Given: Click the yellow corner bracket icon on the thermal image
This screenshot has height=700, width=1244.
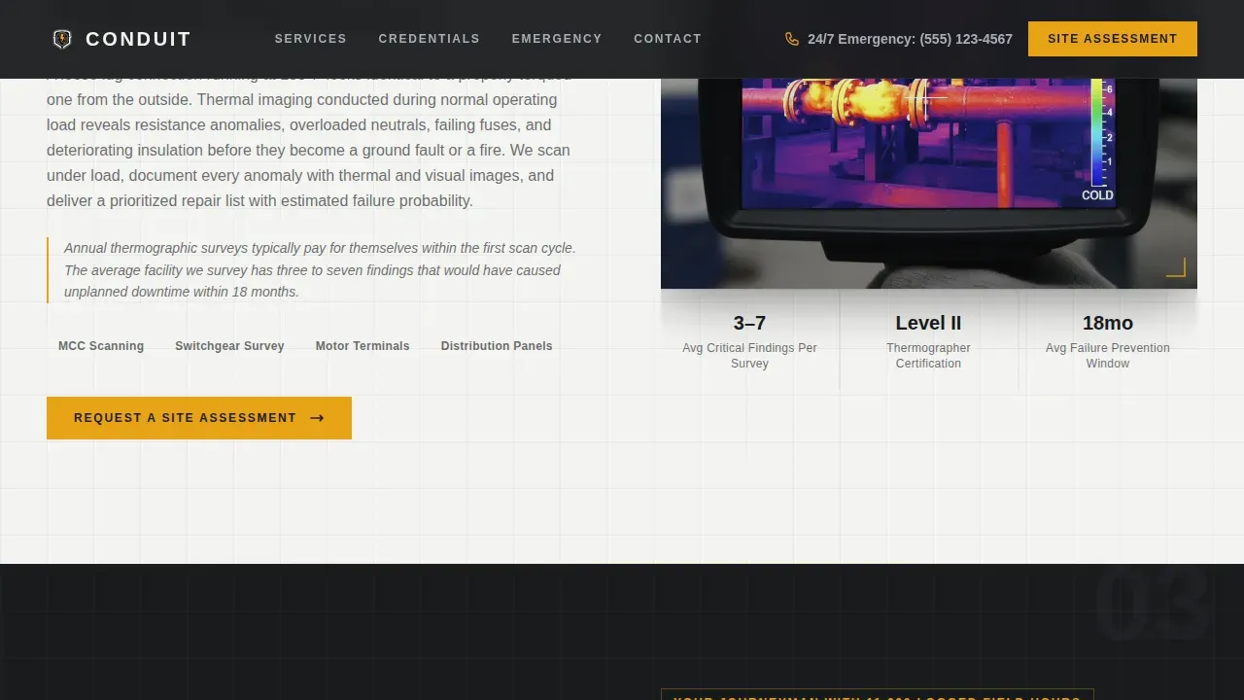Looking at the screenshot, I should click(1176, 267).
